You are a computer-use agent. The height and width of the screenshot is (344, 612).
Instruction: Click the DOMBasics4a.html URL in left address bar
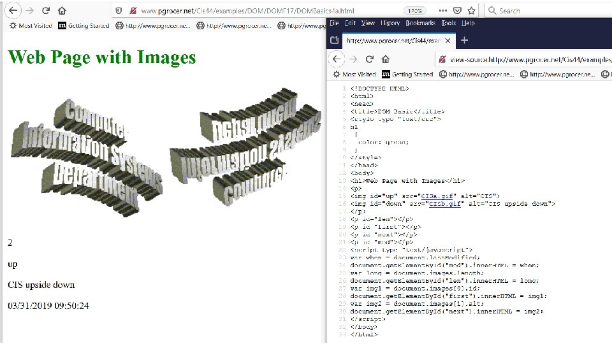click(247, 11)
